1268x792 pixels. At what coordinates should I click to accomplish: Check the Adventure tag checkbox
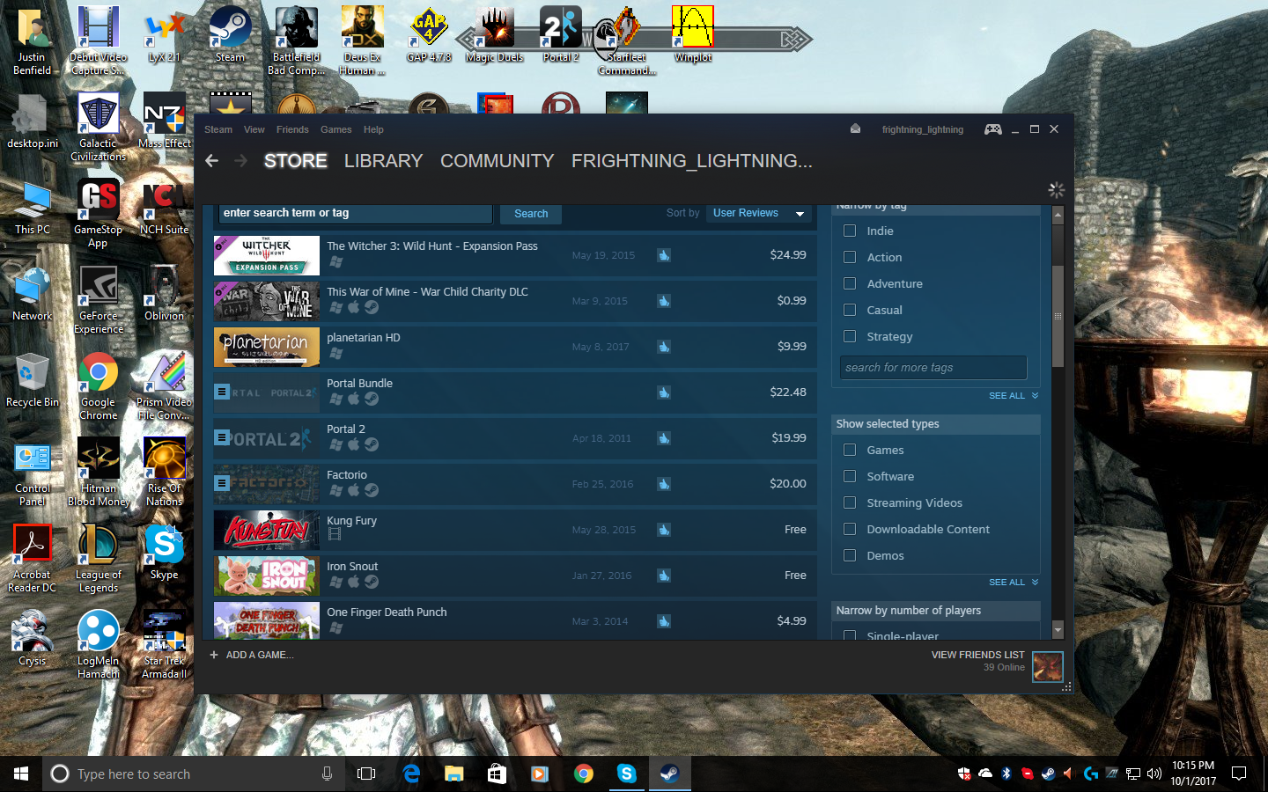pos(850,283)
